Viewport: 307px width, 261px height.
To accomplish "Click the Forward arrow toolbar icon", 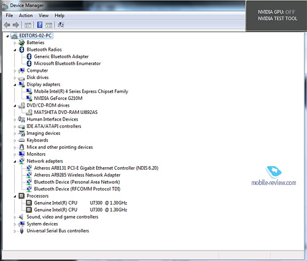I will pyautogui.click(x=16, y=25).
